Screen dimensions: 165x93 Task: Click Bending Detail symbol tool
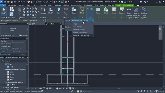[x=144, y=12]
